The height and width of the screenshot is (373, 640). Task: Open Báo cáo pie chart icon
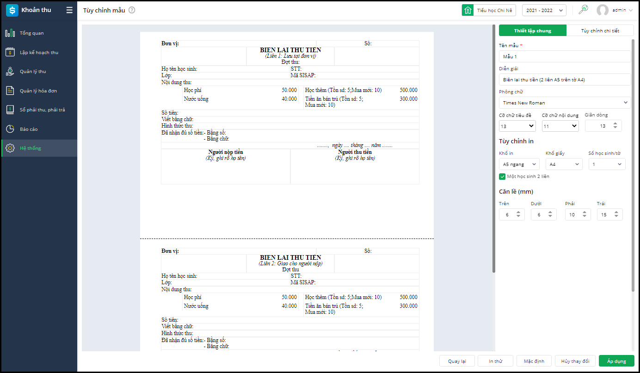click(10, 129)
